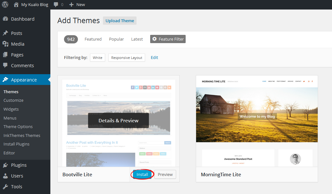Open InkThemes Themes submenu item
Screen dimensions: 332x194
point(22,136)
